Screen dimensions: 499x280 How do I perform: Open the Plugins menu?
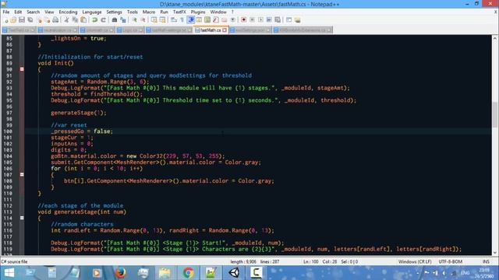(198, 12)
